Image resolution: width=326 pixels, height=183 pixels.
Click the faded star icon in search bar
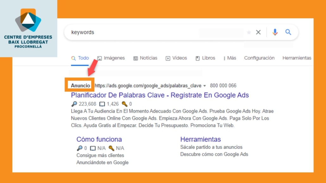pos(249,32)
